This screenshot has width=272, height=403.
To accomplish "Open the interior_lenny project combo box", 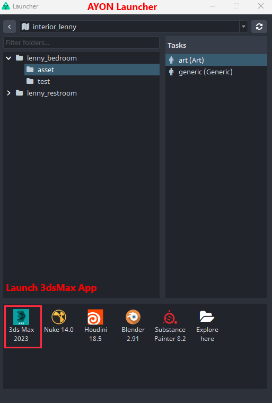I will (x=134, y=27).
